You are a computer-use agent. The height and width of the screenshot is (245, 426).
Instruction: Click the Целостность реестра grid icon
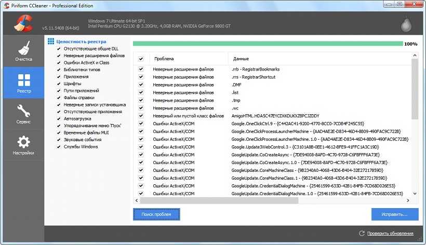click(x=51, y=42)
